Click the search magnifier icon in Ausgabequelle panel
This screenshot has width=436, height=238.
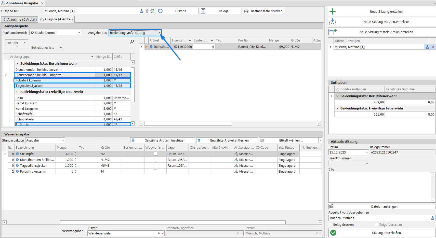click(x=132, y=41)
